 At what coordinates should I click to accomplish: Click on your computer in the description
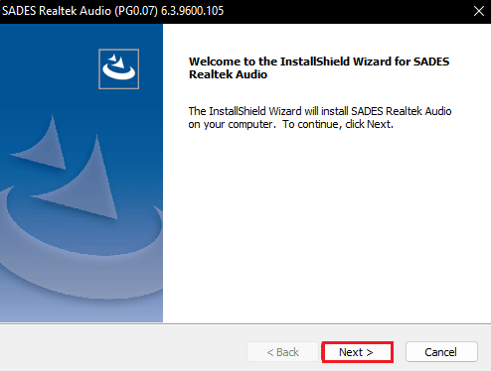[231, 125]
